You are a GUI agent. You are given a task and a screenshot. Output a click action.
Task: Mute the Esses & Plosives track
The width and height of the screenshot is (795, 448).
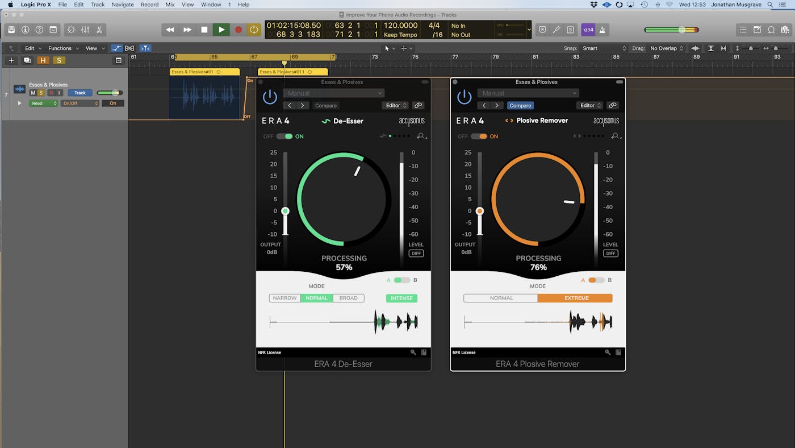point(32,93)
